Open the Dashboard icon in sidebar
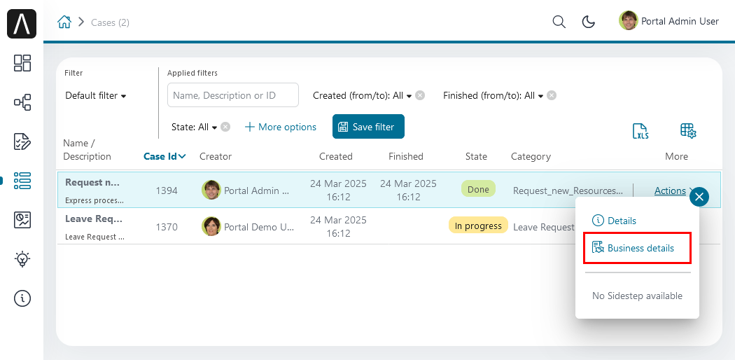 (22, 63)
